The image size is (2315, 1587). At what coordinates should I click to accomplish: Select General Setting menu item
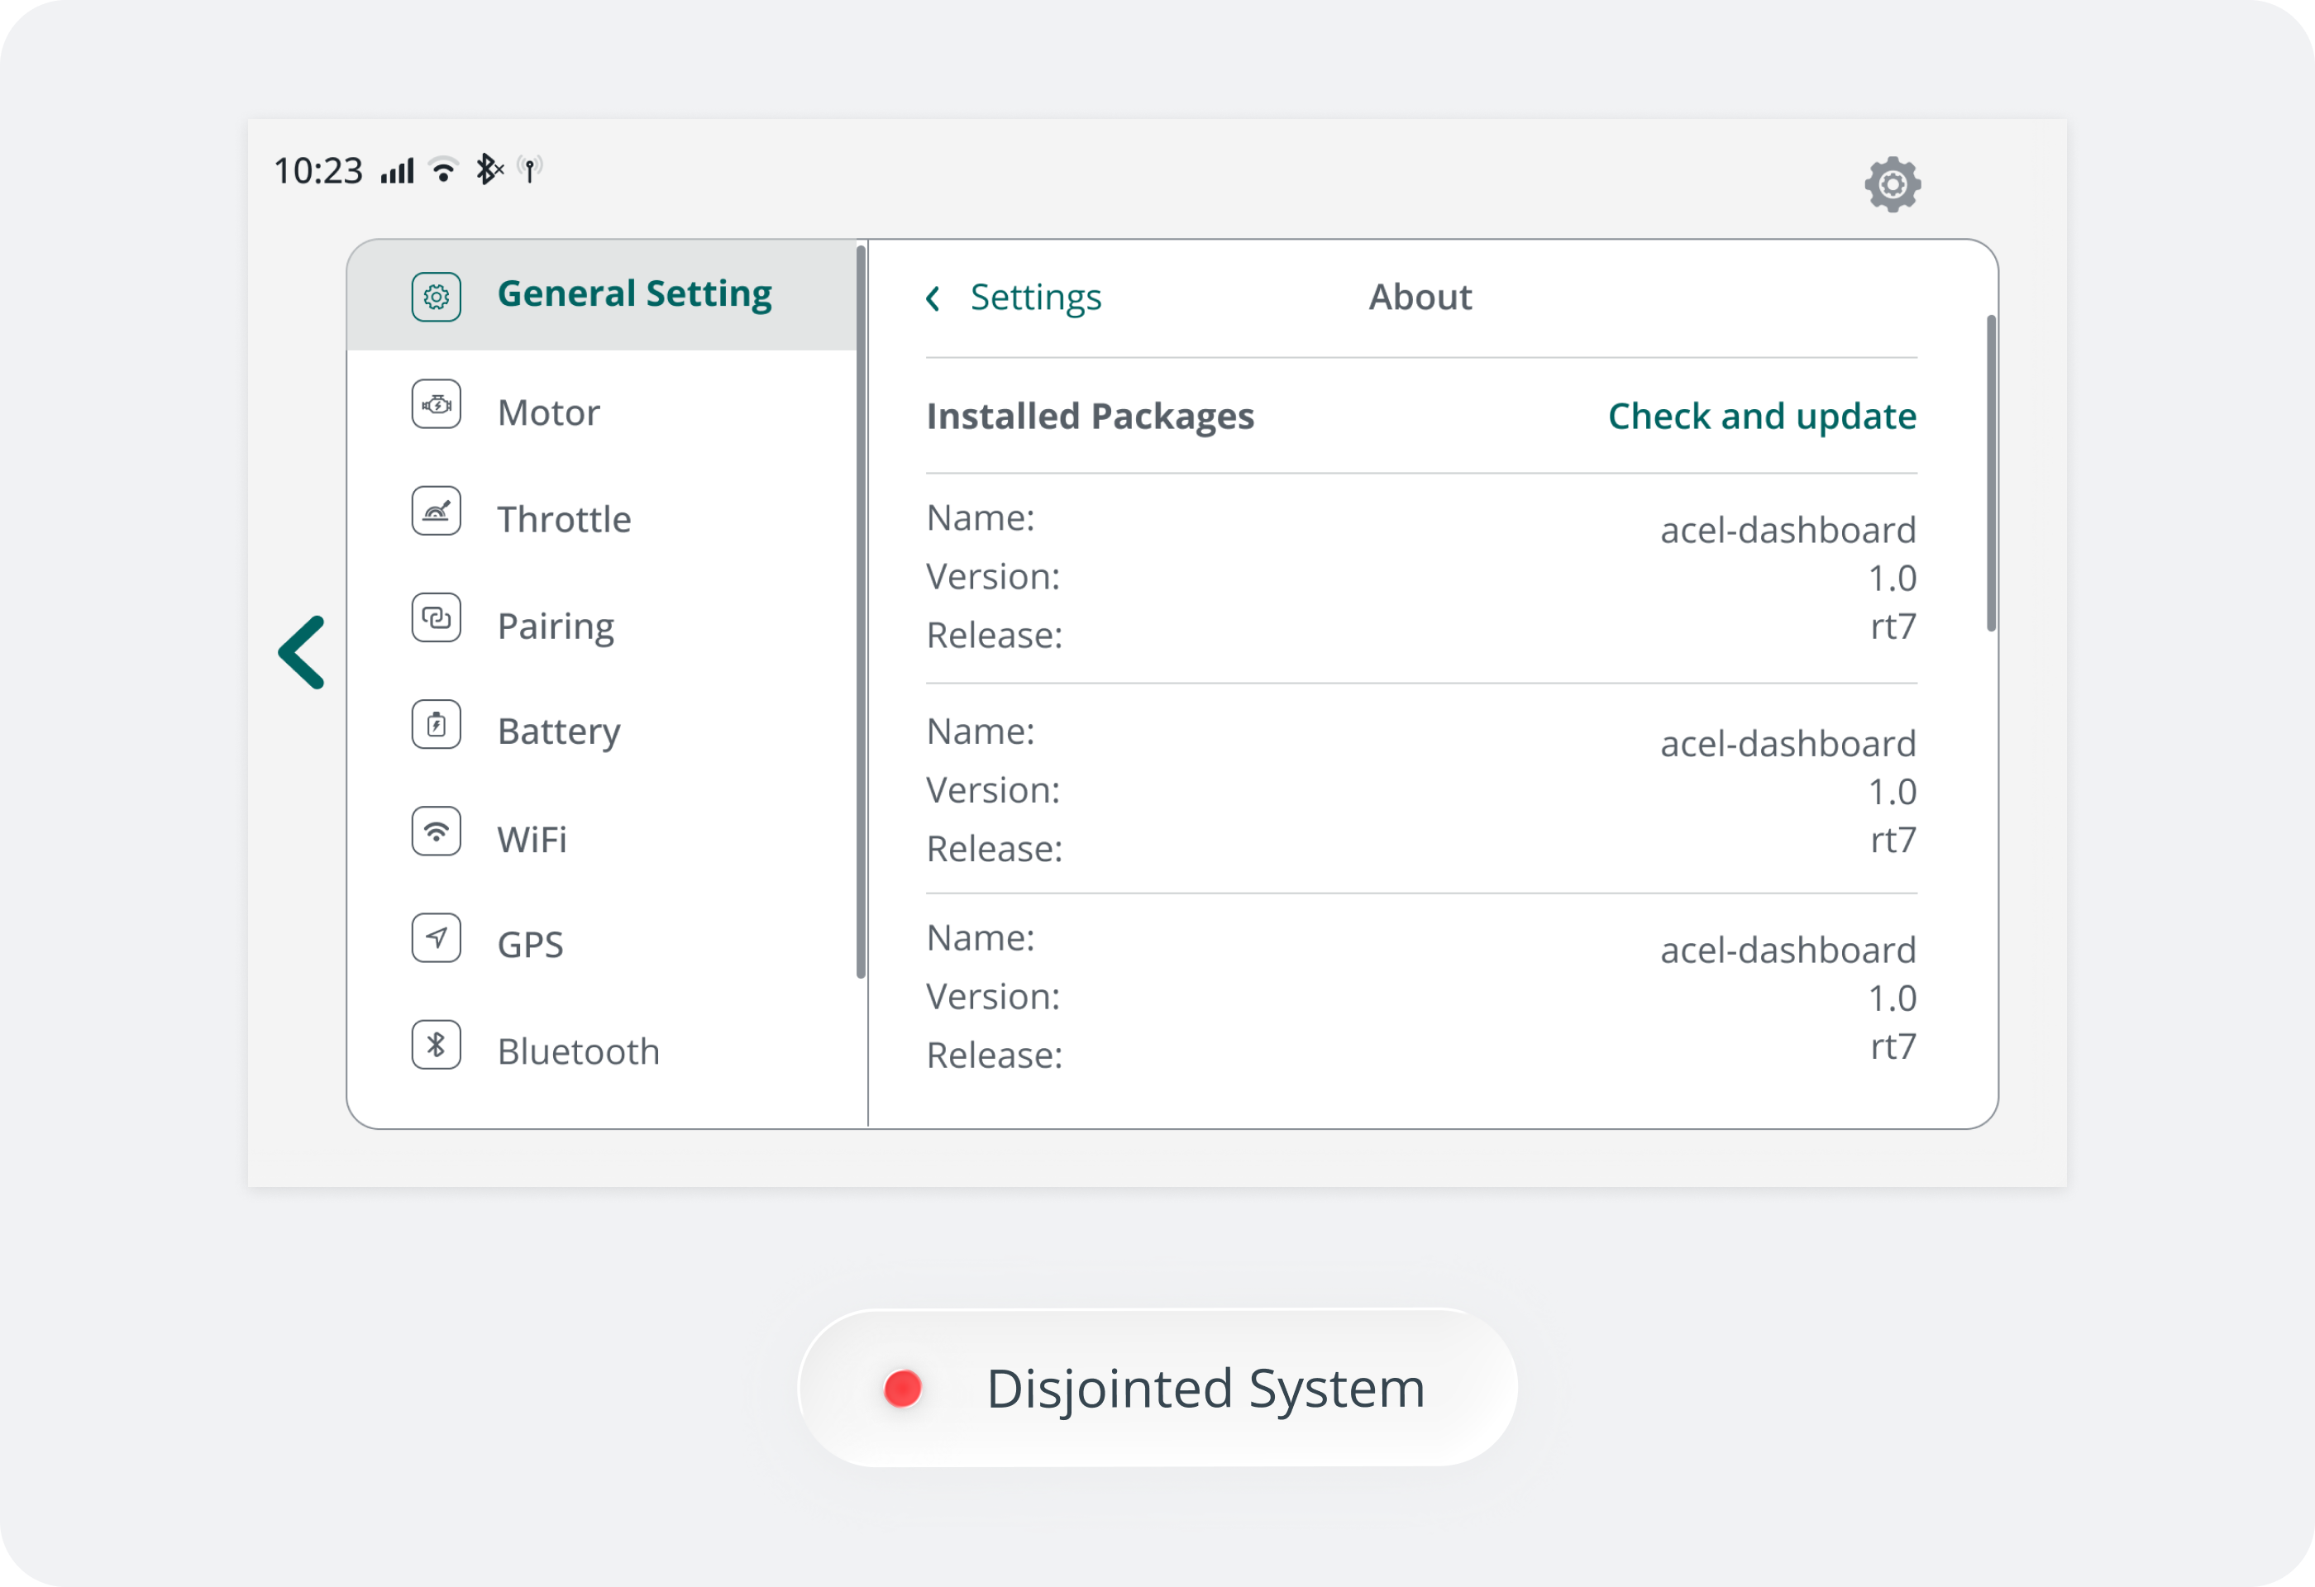(x=602, y=295)
